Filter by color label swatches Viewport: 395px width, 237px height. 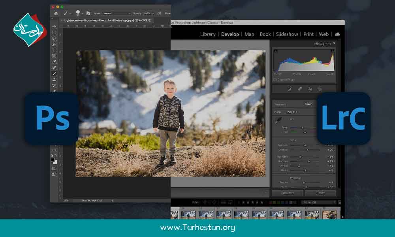tap(282, 202)
